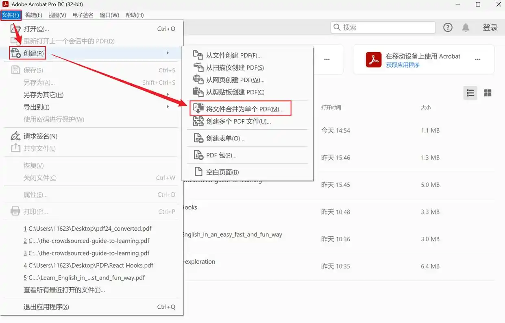Switch to list view icon
This screenshot has width=505, height=323.
pos(470,93)
